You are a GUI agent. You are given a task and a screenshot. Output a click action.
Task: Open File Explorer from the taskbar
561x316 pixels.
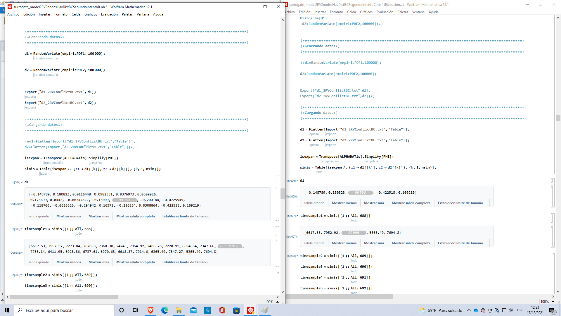pos(179,310)
